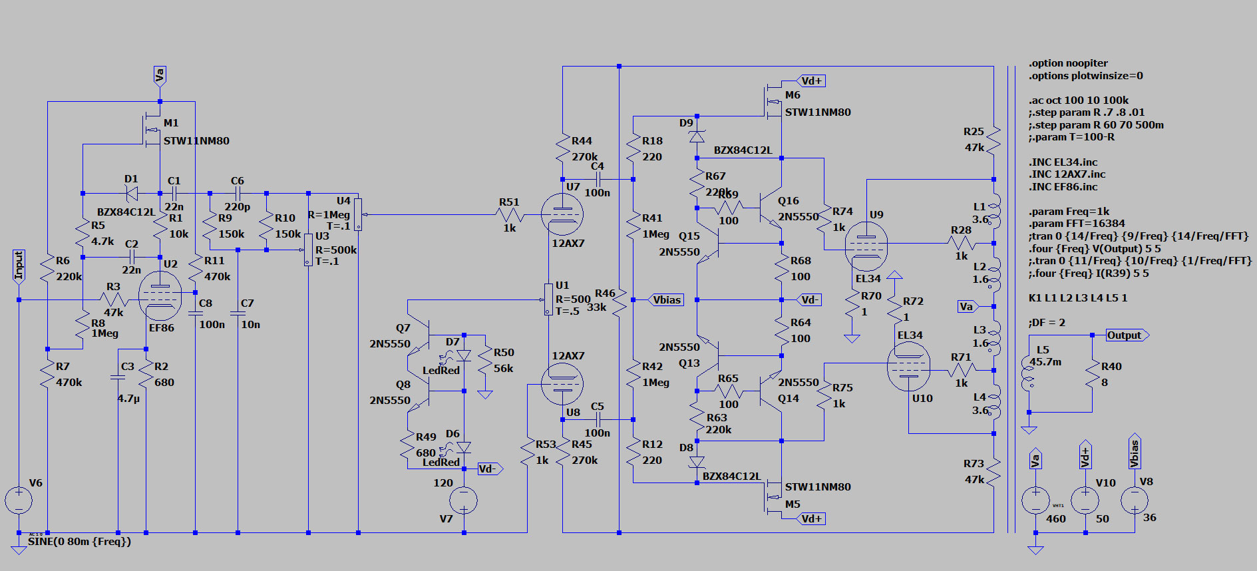Click potentiometer U4 R=1Meg
Screen dimensions: 1257x571
point(358,214)
